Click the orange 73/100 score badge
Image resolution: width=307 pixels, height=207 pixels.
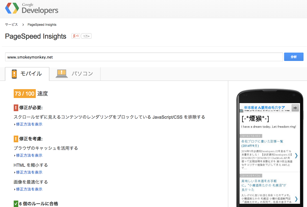(x=24, y=93)
